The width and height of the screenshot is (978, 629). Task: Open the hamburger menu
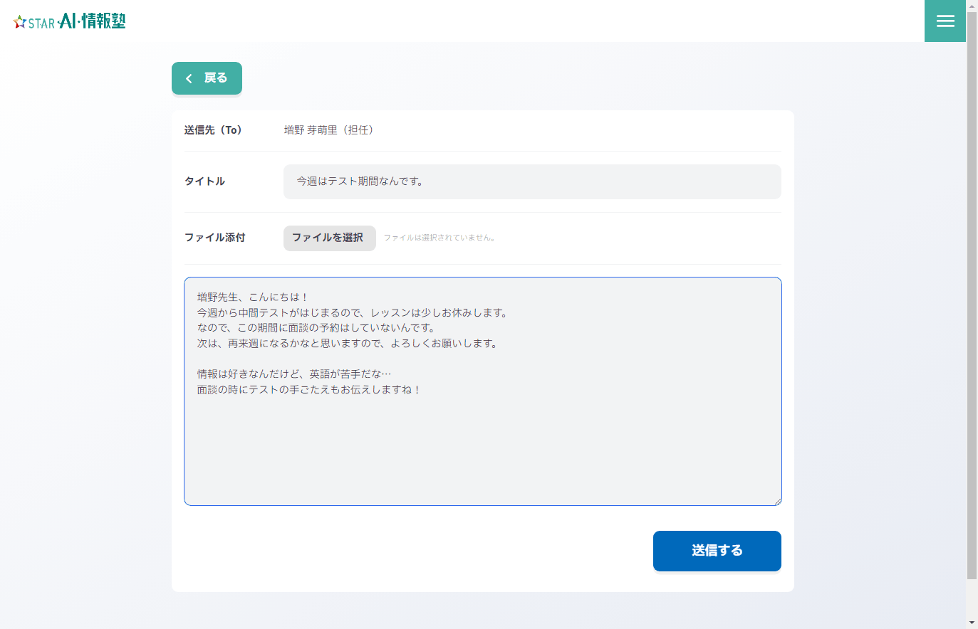coord(945,21)
